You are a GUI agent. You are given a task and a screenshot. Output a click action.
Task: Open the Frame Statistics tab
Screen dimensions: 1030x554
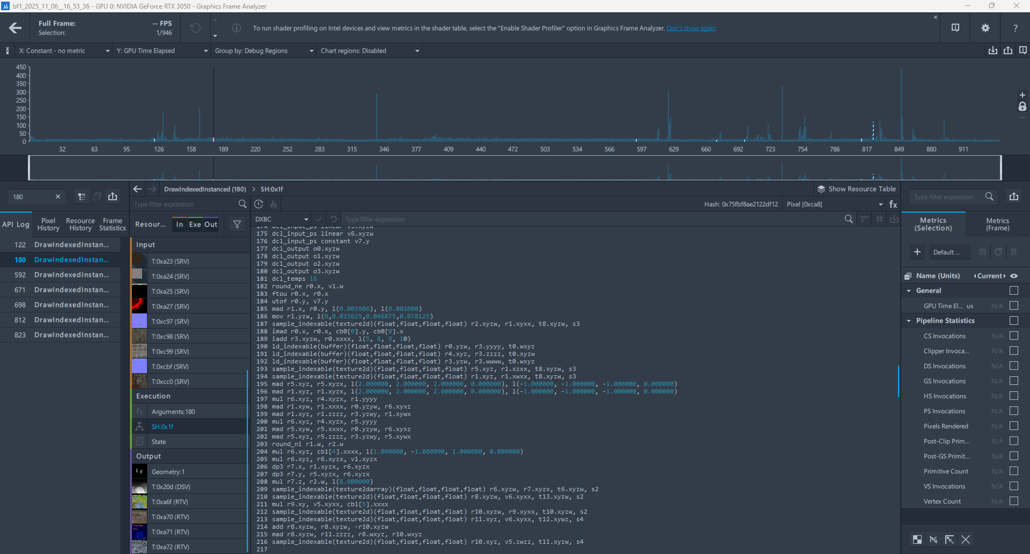[x=112, y=224]
